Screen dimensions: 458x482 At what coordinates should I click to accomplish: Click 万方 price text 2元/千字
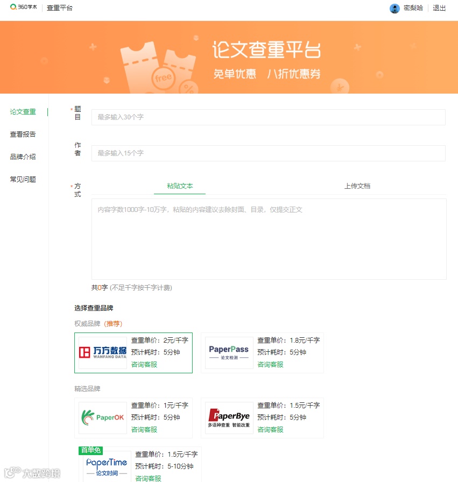pyautogui.click(x=175, y=341)
